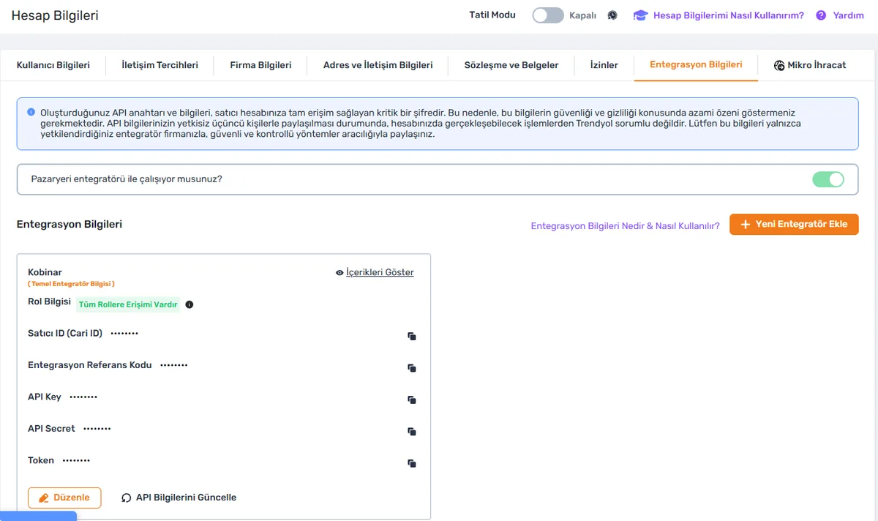Select the Sözleşme ve Belgeler tab

tap(511, 65)
